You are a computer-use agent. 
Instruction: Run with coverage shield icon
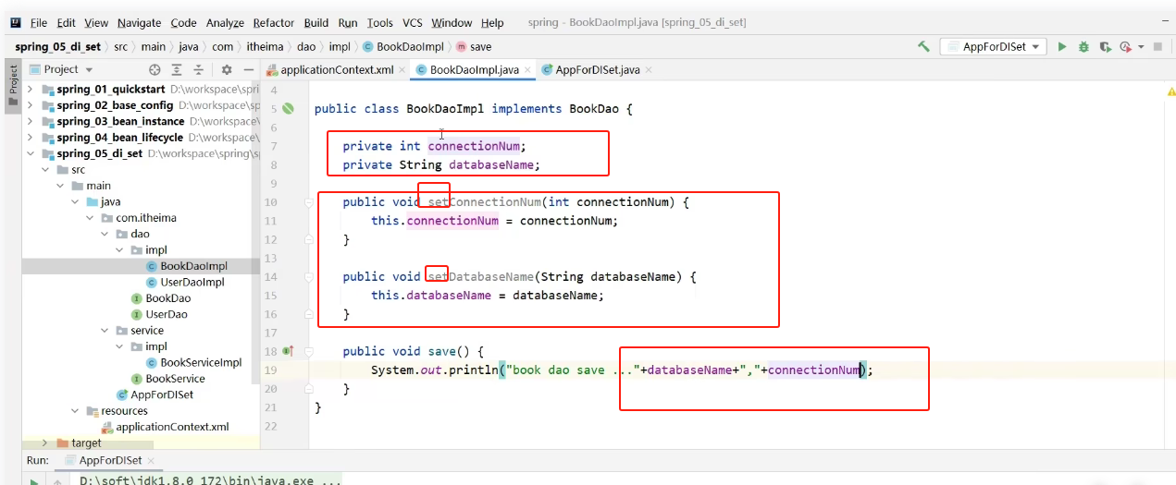1105,46
